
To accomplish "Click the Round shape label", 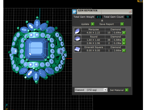I will 93,37.
